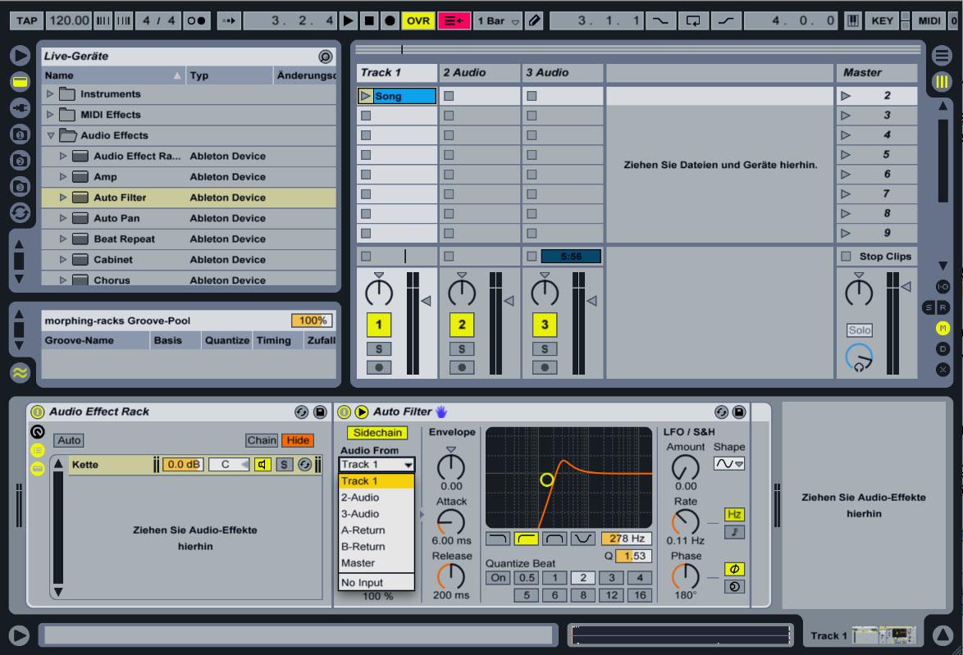963x655 pixels.
Task: Arm the 3 Audio track for recording
Action: click(544, 368)
